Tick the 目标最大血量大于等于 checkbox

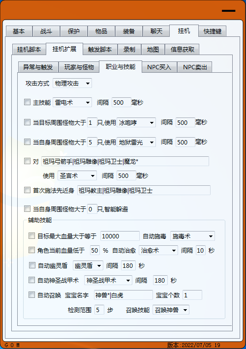point(31,236)
